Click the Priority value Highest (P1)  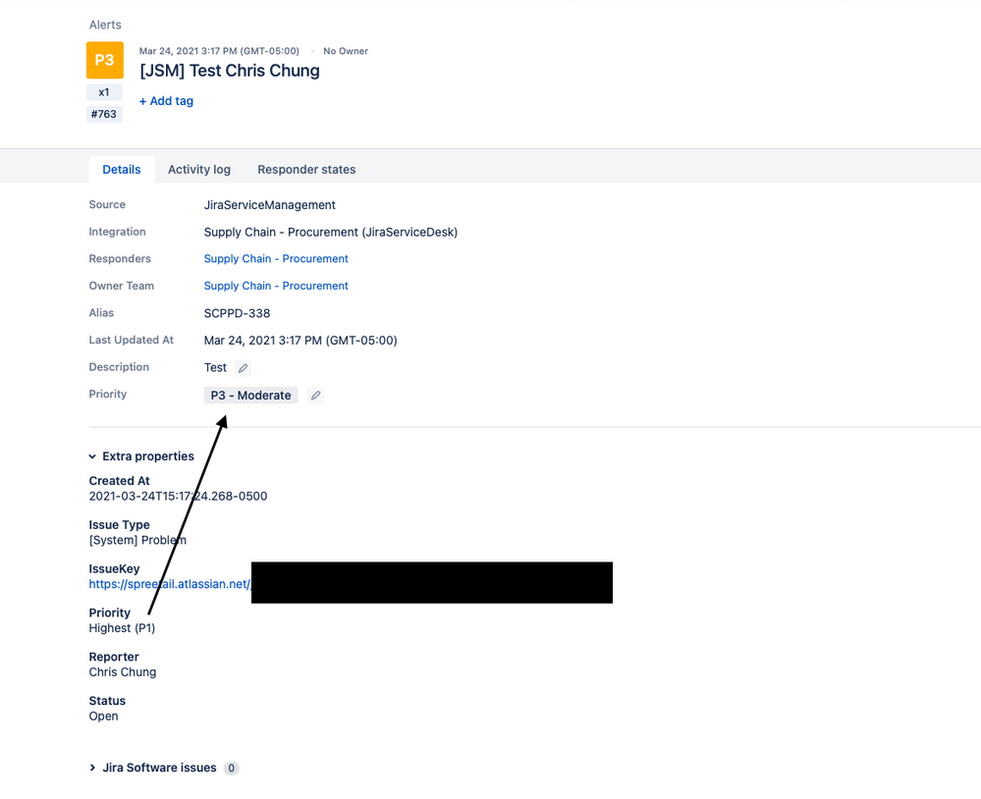coord(122,627)
